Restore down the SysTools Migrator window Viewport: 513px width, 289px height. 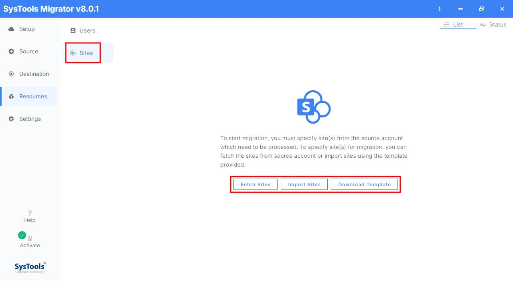[x=481, y=9]
